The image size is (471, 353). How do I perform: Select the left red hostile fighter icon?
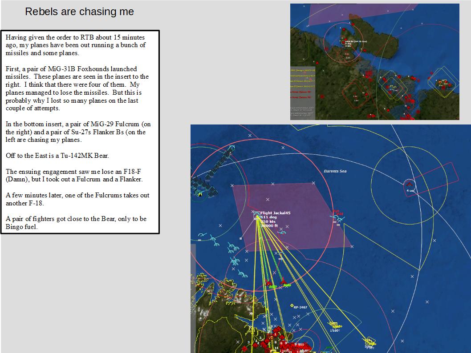tap(269, 283)
